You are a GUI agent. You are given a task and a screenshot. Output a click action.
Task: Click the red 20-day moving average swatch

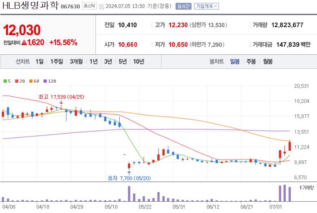(x=17, y=81)
